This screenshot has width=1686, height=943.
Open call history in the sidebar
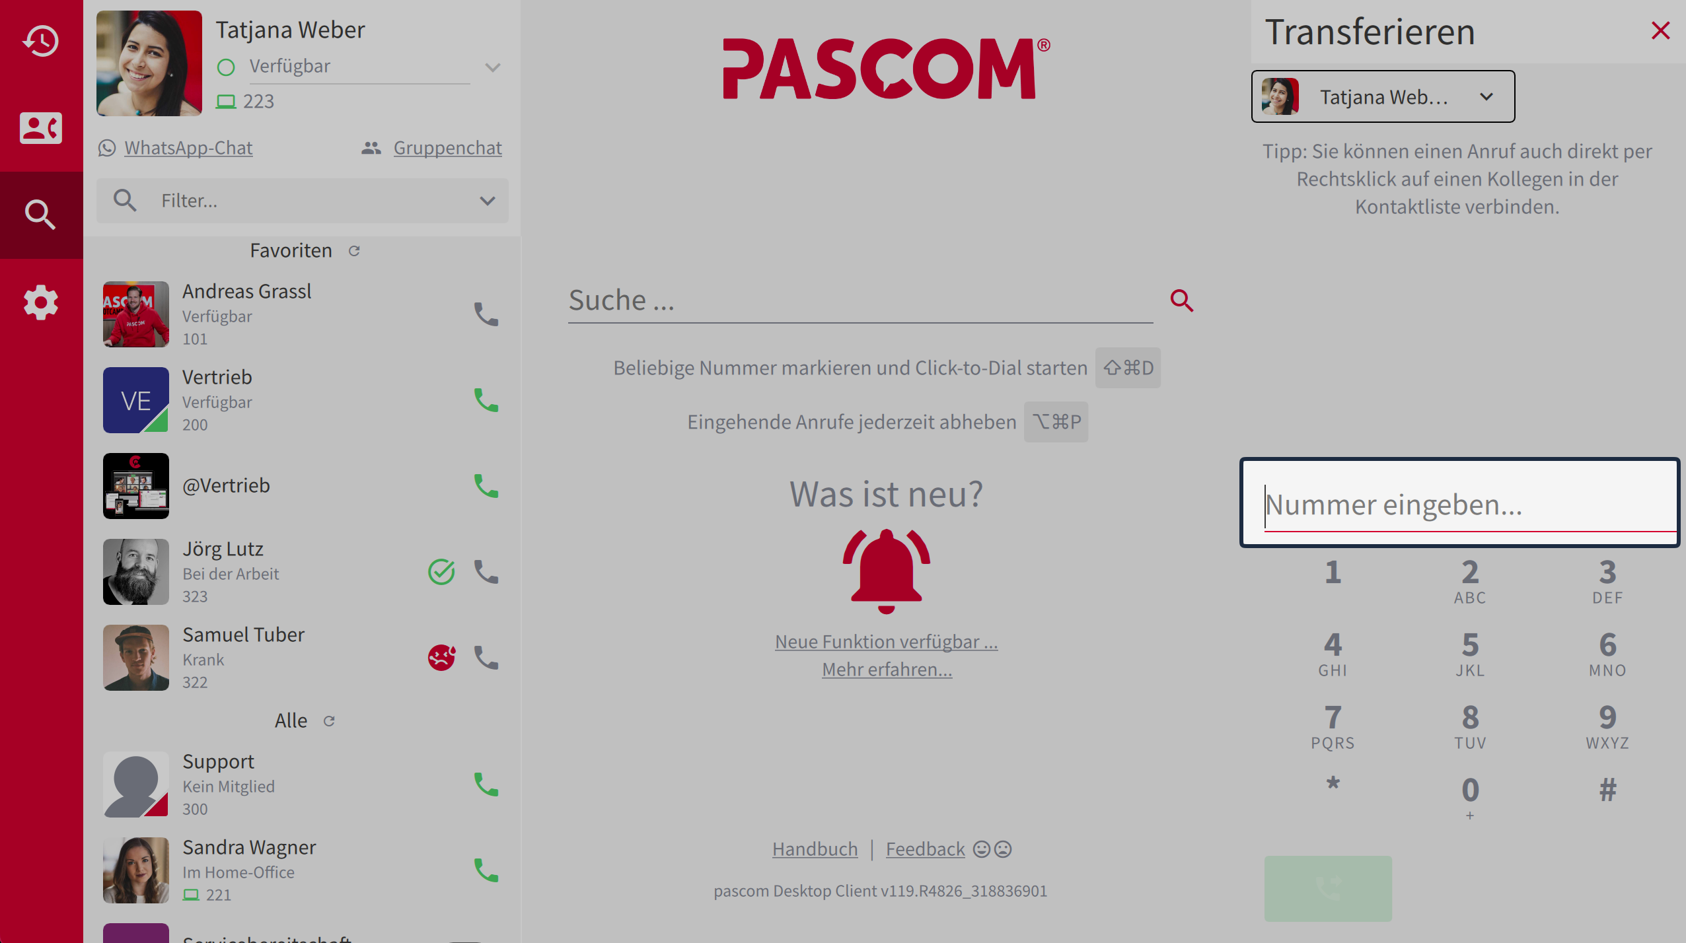[41, 41]
